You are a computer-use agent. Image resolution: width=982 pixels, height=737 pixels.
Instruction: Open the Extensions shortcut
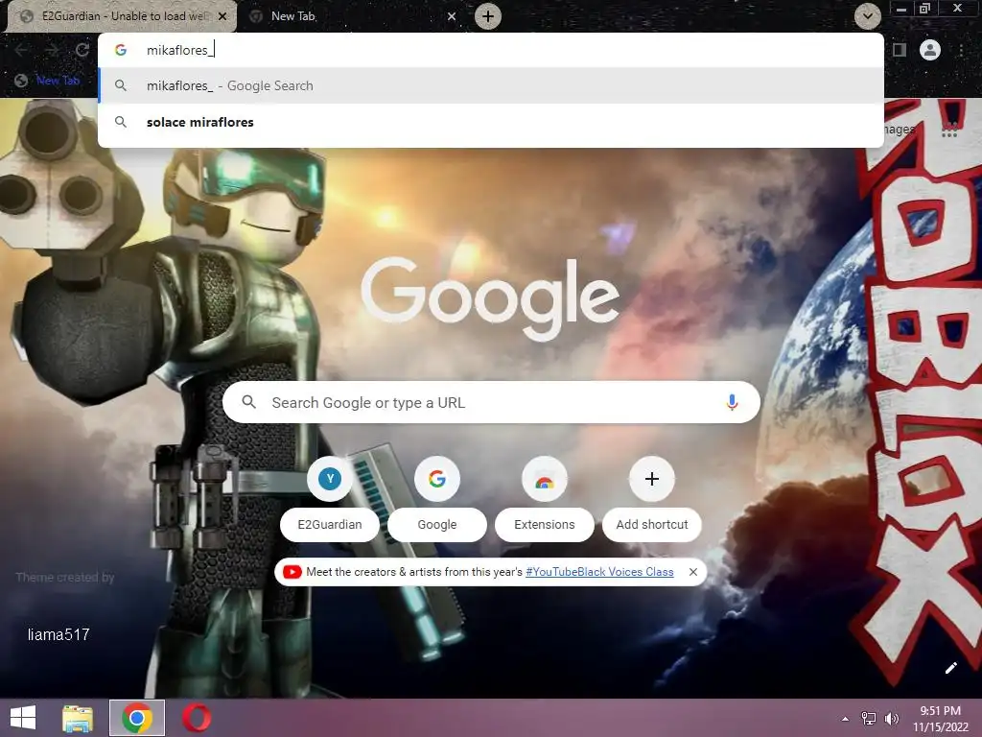tap(545, 499)
